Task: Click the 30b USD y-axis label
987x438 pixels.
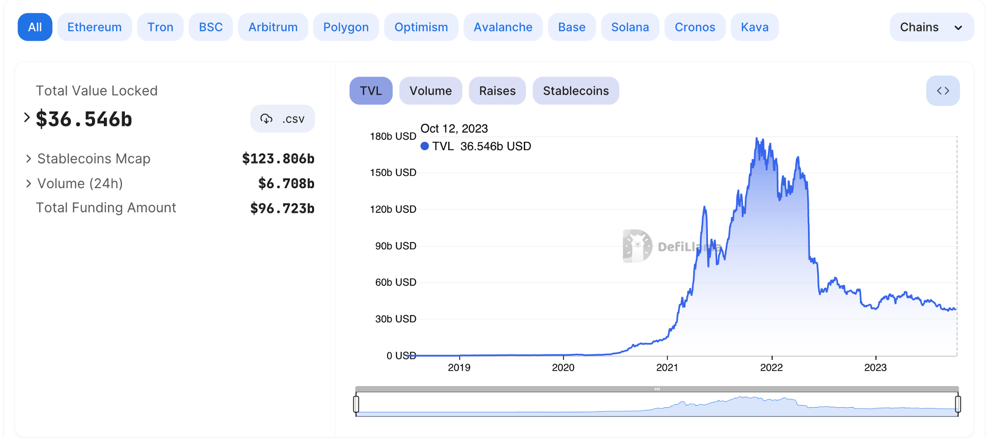Action: pos(396,319)
